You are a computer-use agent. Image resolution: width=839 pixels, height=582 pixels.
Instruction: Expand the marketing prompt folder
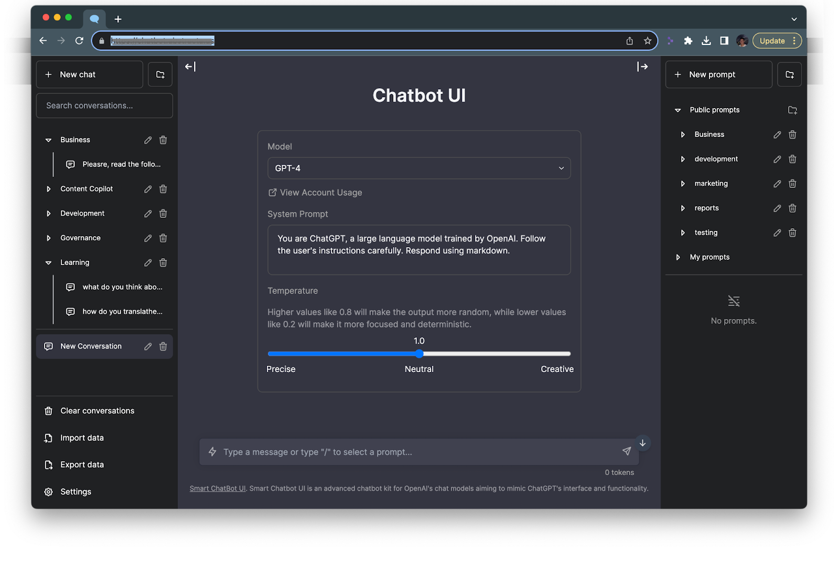point(683,184)
